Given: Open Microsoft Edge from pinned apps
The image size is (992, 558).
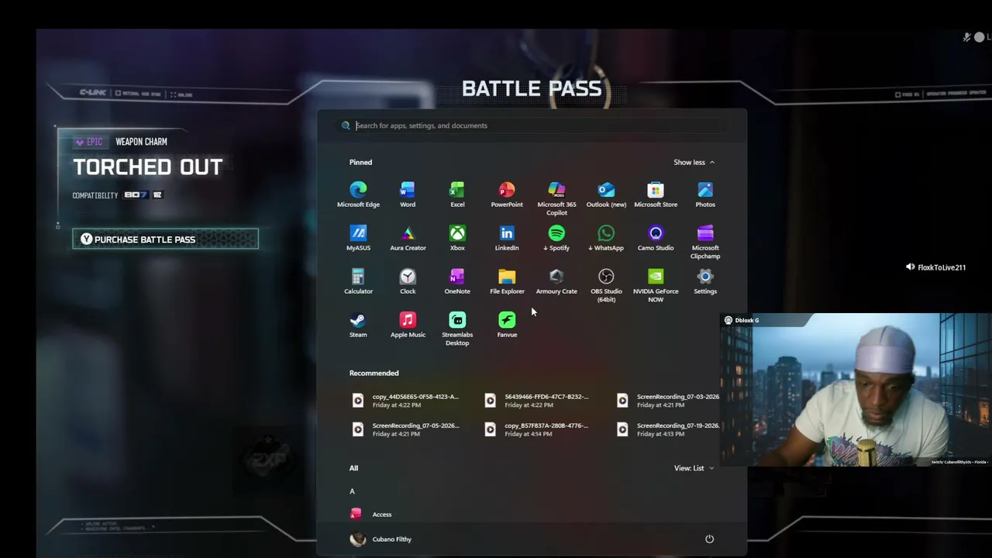Looking at the screenshot, I should point(358,195).
